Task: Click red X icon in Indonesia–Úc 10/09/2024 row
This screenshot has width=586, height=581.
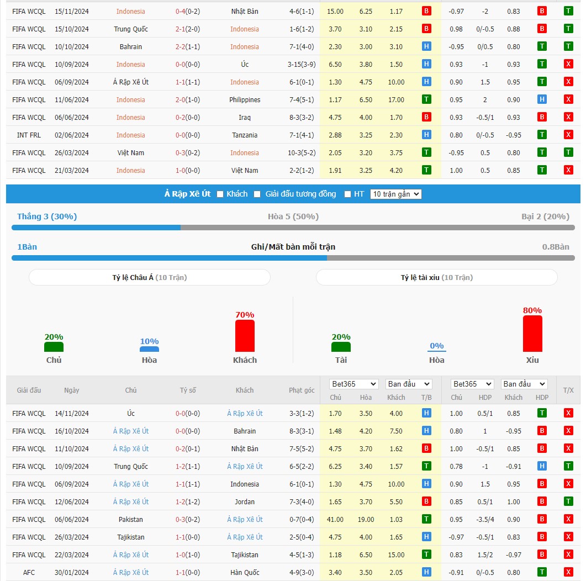Action: 568,64
